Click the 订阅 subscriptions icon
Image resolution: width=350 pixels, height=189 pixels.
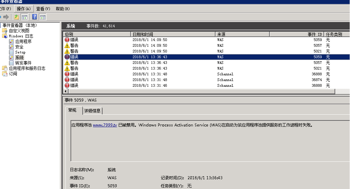[x=5, y=74]
